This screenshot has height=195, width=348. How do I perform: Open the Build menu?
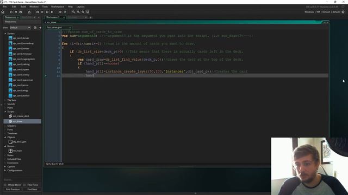pyautogui.click(x=23, y=6)
